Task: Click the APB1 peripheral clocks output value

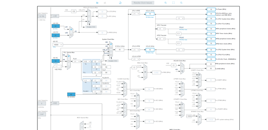Action: [211, 29]
